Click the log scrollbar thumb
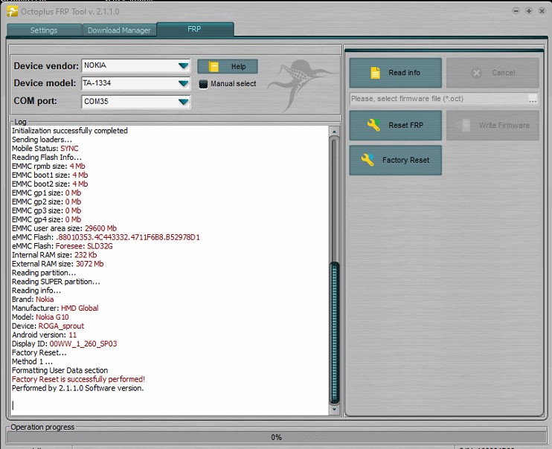Viewport: 552px width, 449px height. coord(334,332)
